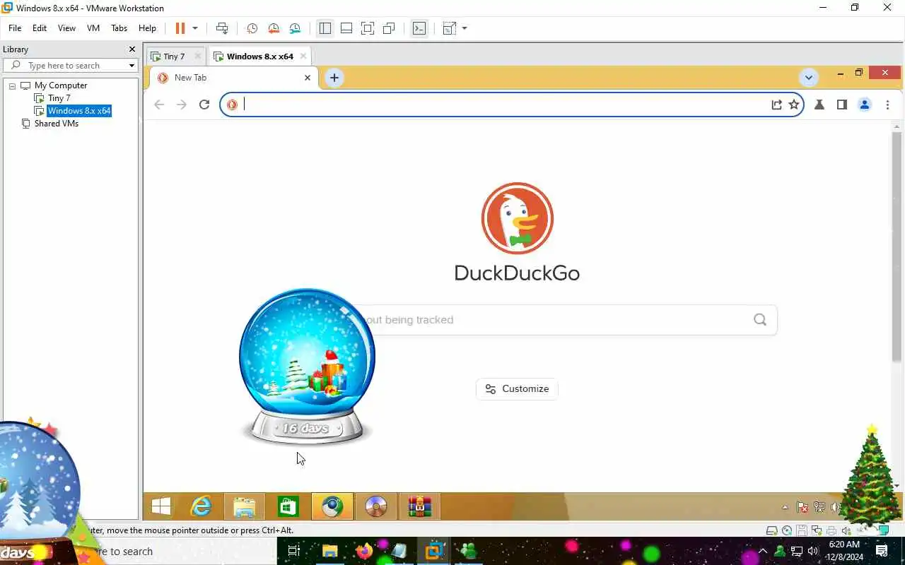The width and height of the screenshot is (905, 565).
Task: Open the browser tab search dropdown
Action: 809,77
